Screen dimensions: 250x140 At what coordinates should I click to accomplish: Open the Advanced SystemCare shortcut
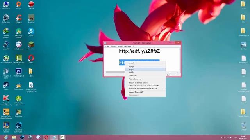tap(19, 127)
